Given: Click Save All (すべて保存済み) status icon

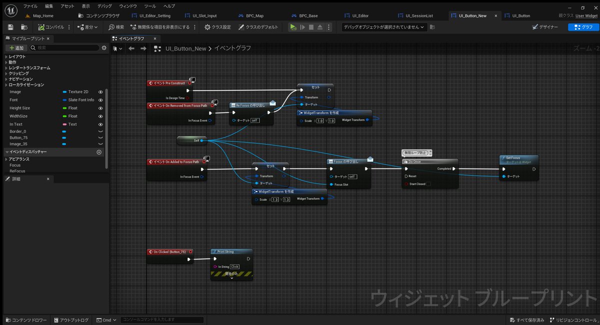Looking at the screenshot, I should coord(526,320).
